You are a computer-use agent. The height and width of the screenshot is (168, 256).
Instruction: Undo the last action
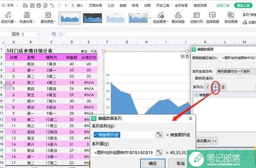click(x=52, y=6)
